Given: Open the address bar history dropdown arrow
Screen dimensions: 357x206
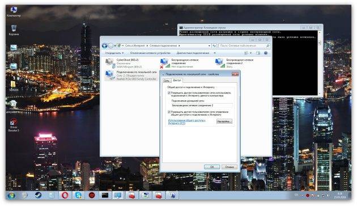Looking at the screenshot, I should 209,46.
